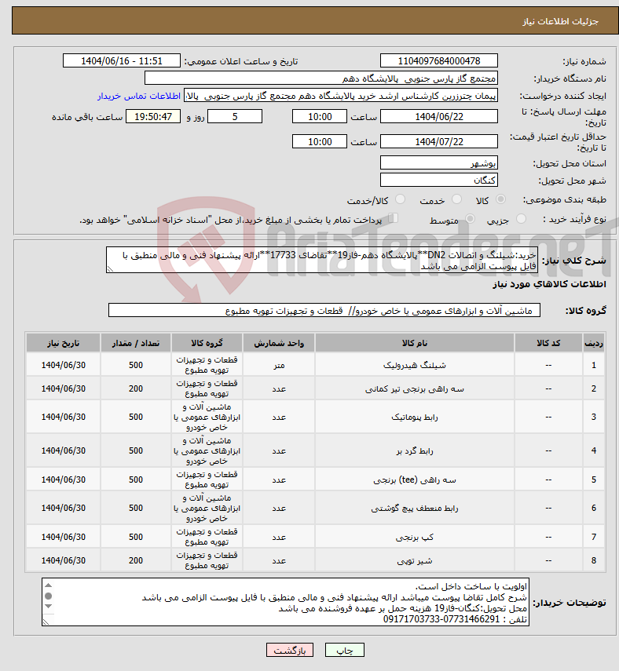This screenshot has height=671, width=619.
Task: Click the response deadline time 10:00 field
Action: 320,116
